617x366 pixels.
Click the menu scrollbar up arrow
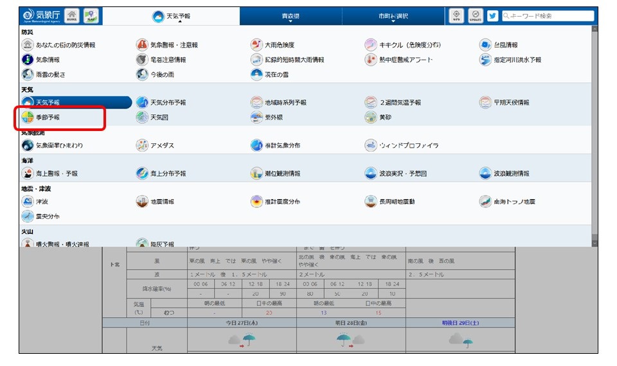595,29
